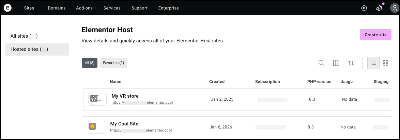Open the user account avatar
This screenshot has width=400, height=140.
click(x=394, y=8)
